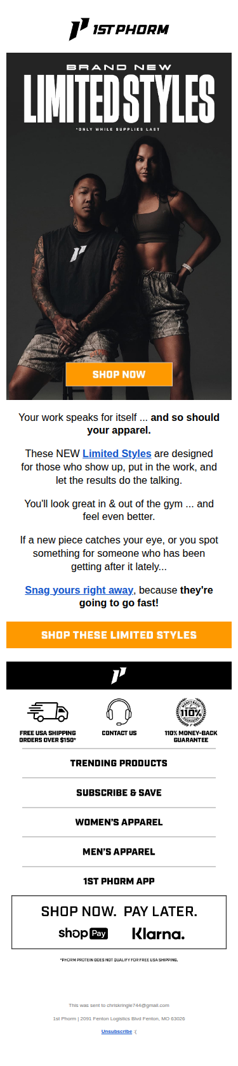The height and width of the screenshot is (1066, 238).
Task: Select the free shipping truck icon
Action: click(48, 712)
